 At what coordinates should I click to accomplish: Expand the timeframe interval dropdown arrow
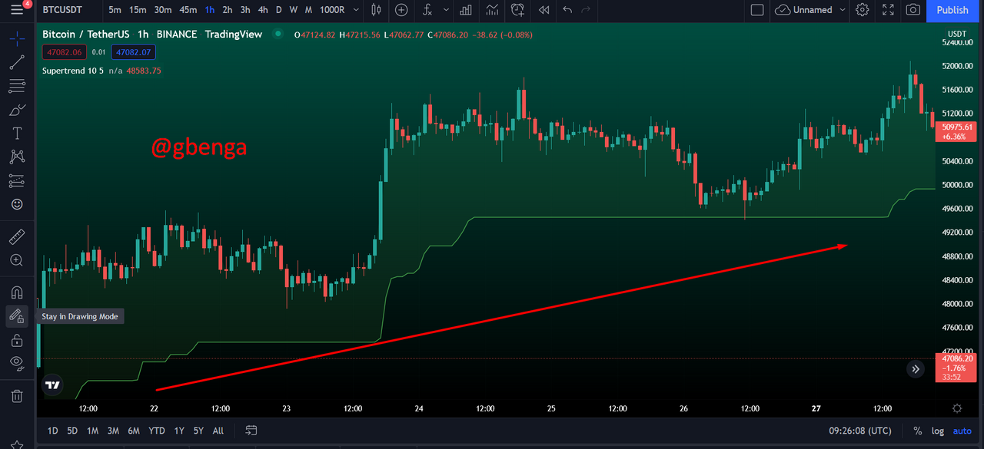(356, 10)
